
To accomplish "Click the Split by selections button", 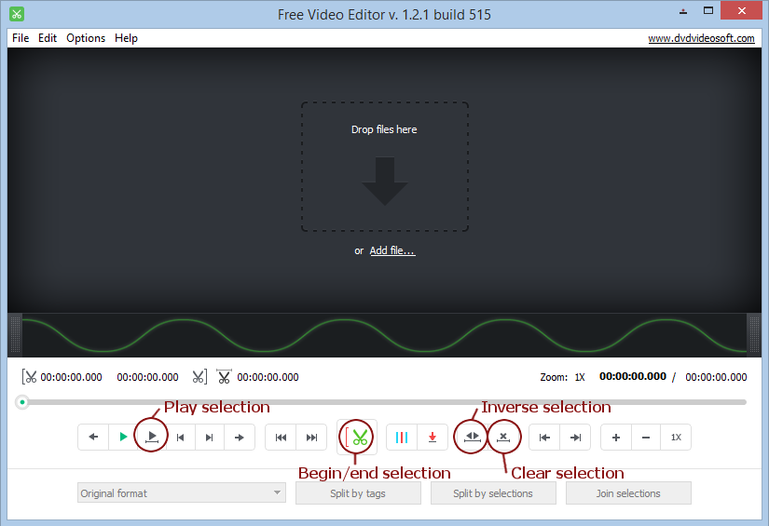I will tap(493, 493).
